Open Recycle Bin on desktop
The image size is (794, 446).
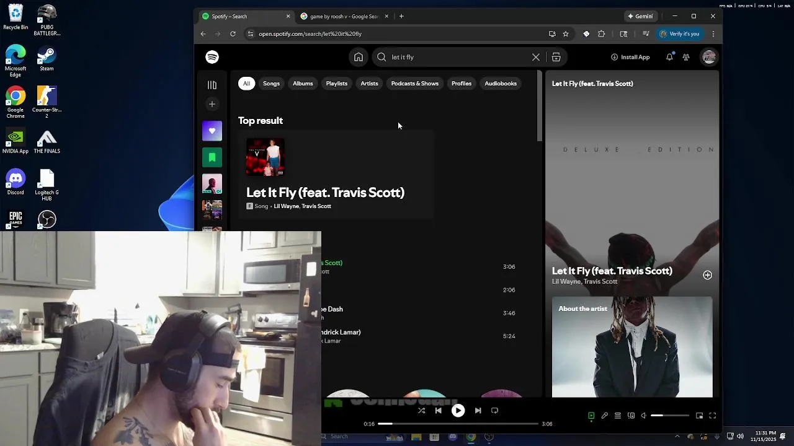16,17
